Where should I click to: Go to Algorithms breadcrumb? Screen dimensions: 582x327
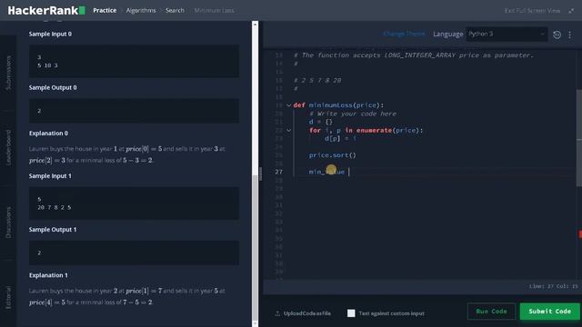(x=141, y=10)
